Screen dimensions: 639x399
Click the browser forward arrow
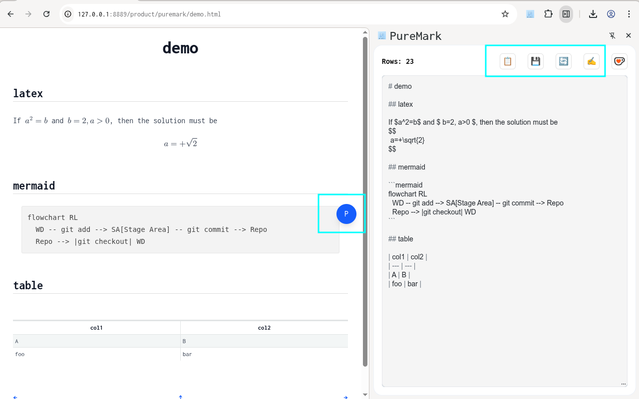click(28, 14)
